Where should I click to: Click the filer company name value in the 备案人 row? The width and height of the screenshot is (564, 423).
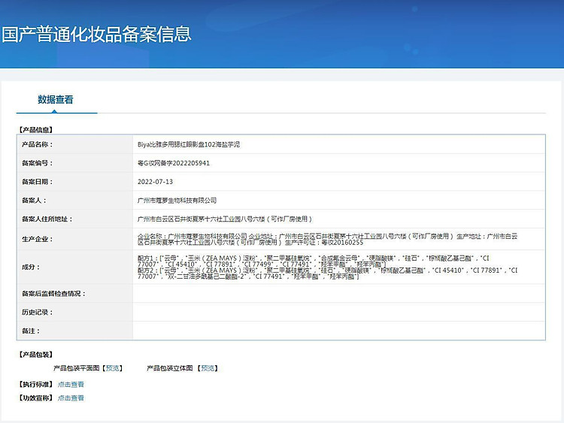click(177, 201)
